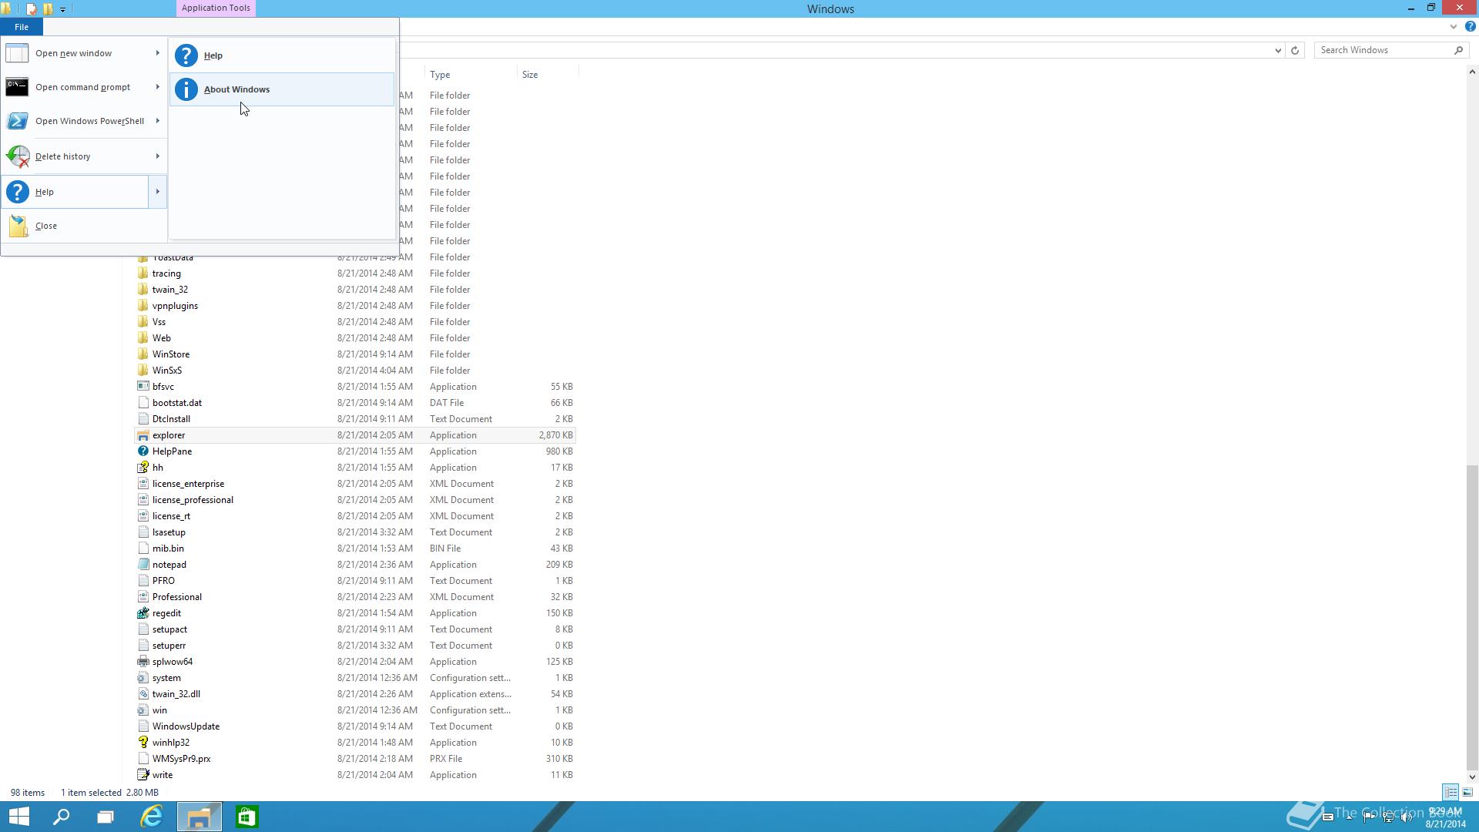Viewport: 1479px width, 832px height.
Task: Select Close in File menu
Action: [84, 226]
